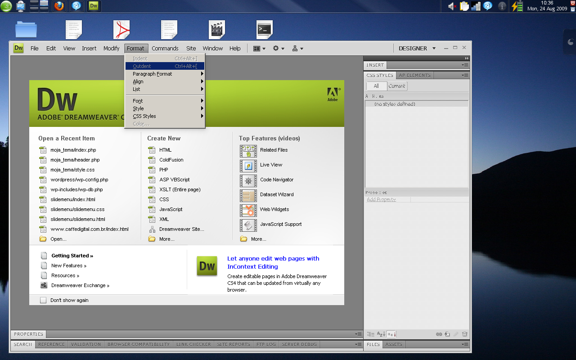Click the green InContext Editing Dw icon
576x360 pixels.
(x=207, y=266)
